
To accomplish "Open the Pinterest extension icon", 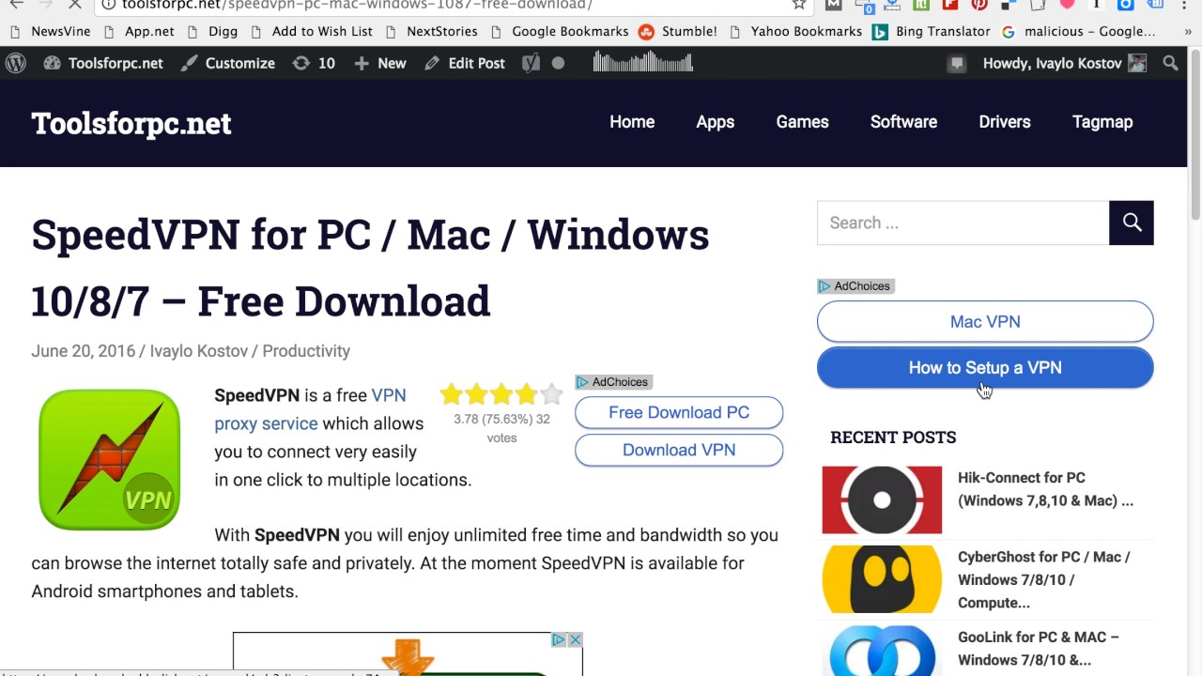I will click(x=979, y=5).
